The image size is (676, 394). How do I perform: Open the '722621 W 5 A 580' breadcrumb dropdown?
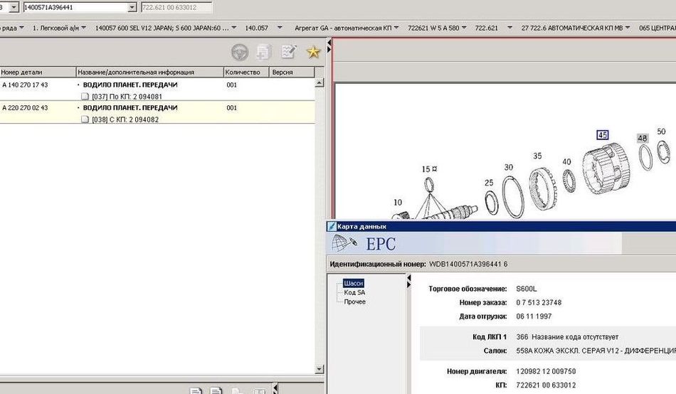465,28
